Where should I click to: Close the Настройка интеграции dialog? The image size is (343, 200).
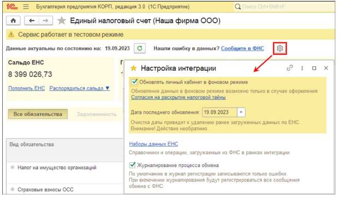click(326, 68)
